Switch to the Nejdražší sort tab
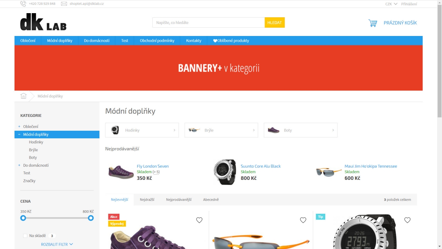This screenshot has width=442, height=249. point(147,200)
